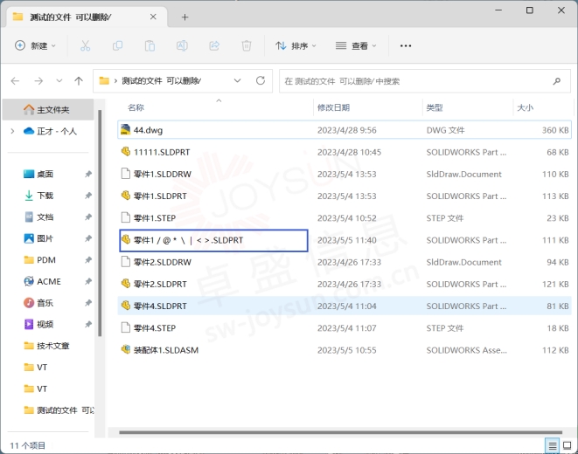The width and height of the screenshot is (578, 454).
Task: Open the three-dot more options menu
Action: coord(406,45)
